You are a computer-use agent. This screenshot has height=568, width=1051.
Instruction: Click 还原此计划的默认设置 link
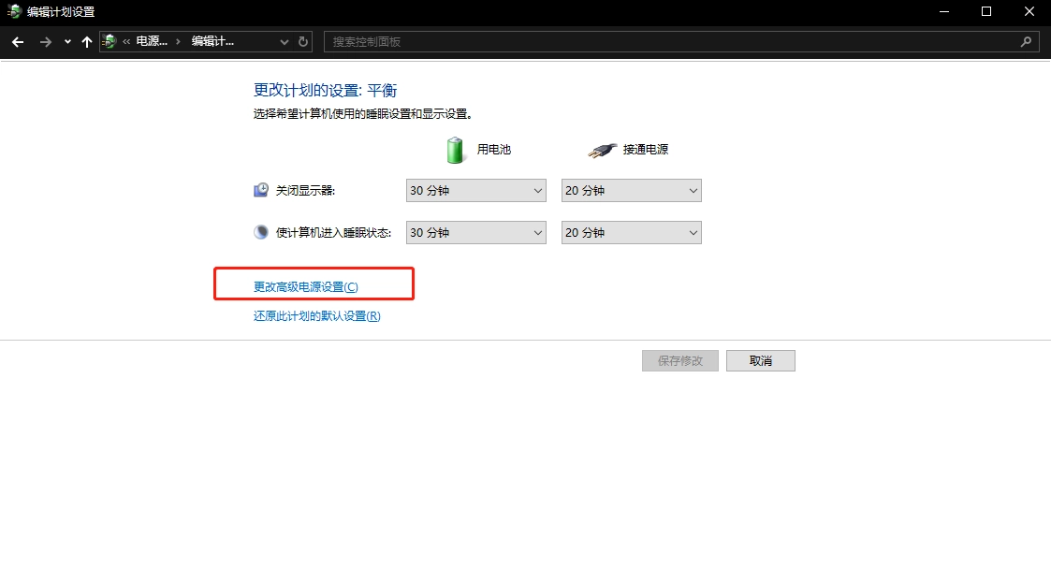(x=316, y=316)
